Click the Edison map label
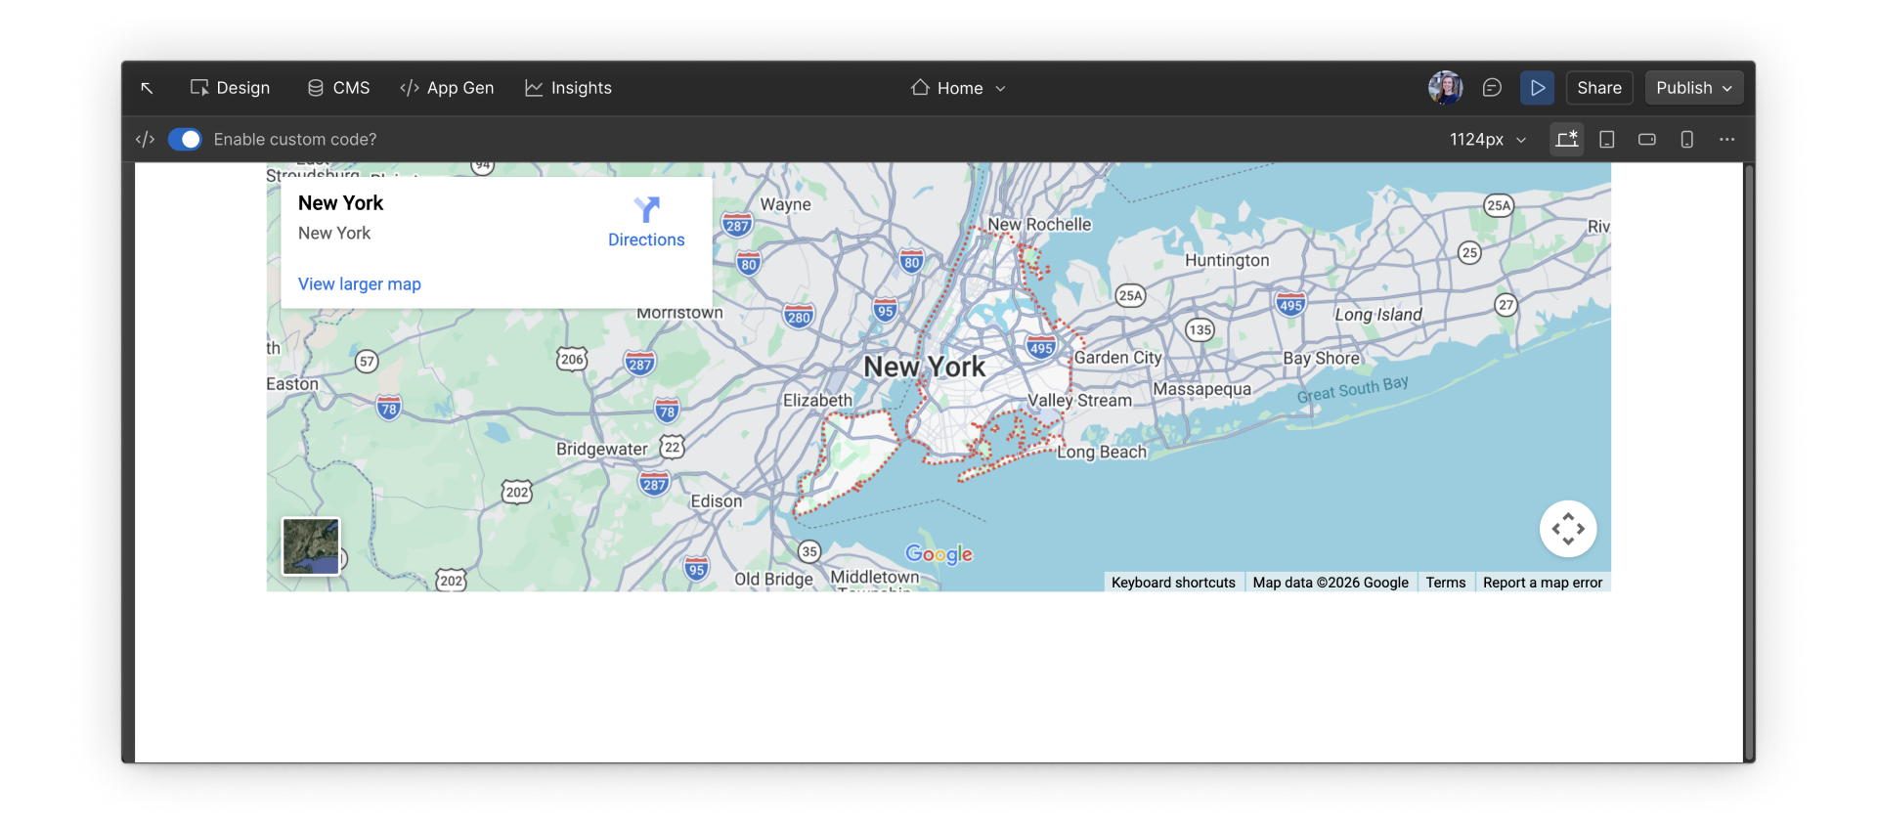This screenshot has width=1877, height=824. (x=717, y=501)
